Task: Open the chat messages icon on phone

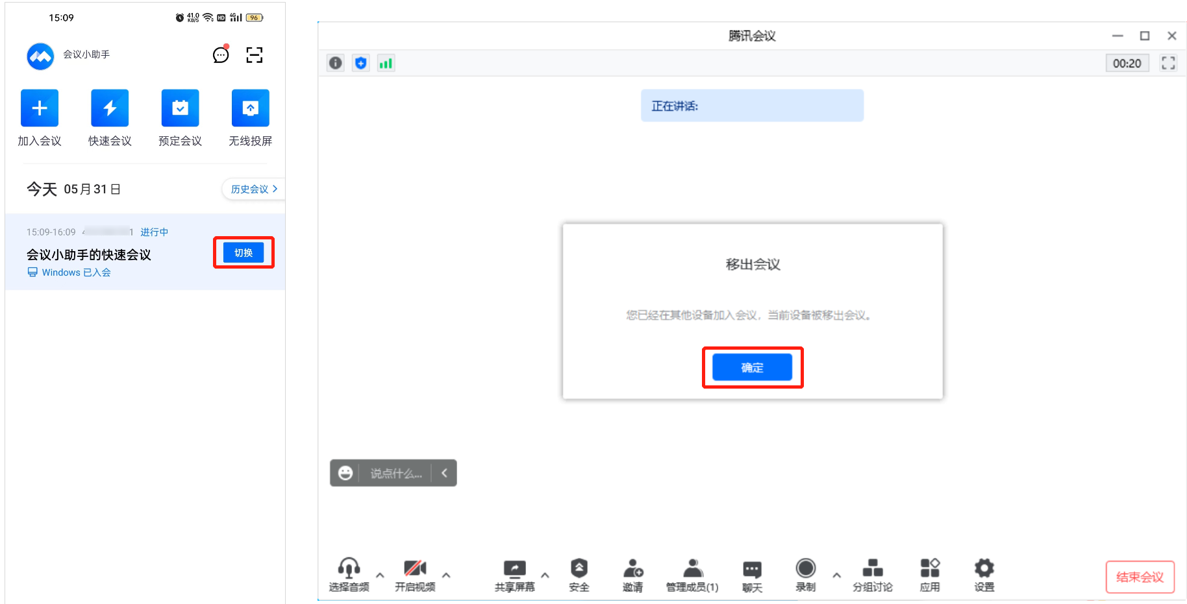Action: [x=221, y=54]
